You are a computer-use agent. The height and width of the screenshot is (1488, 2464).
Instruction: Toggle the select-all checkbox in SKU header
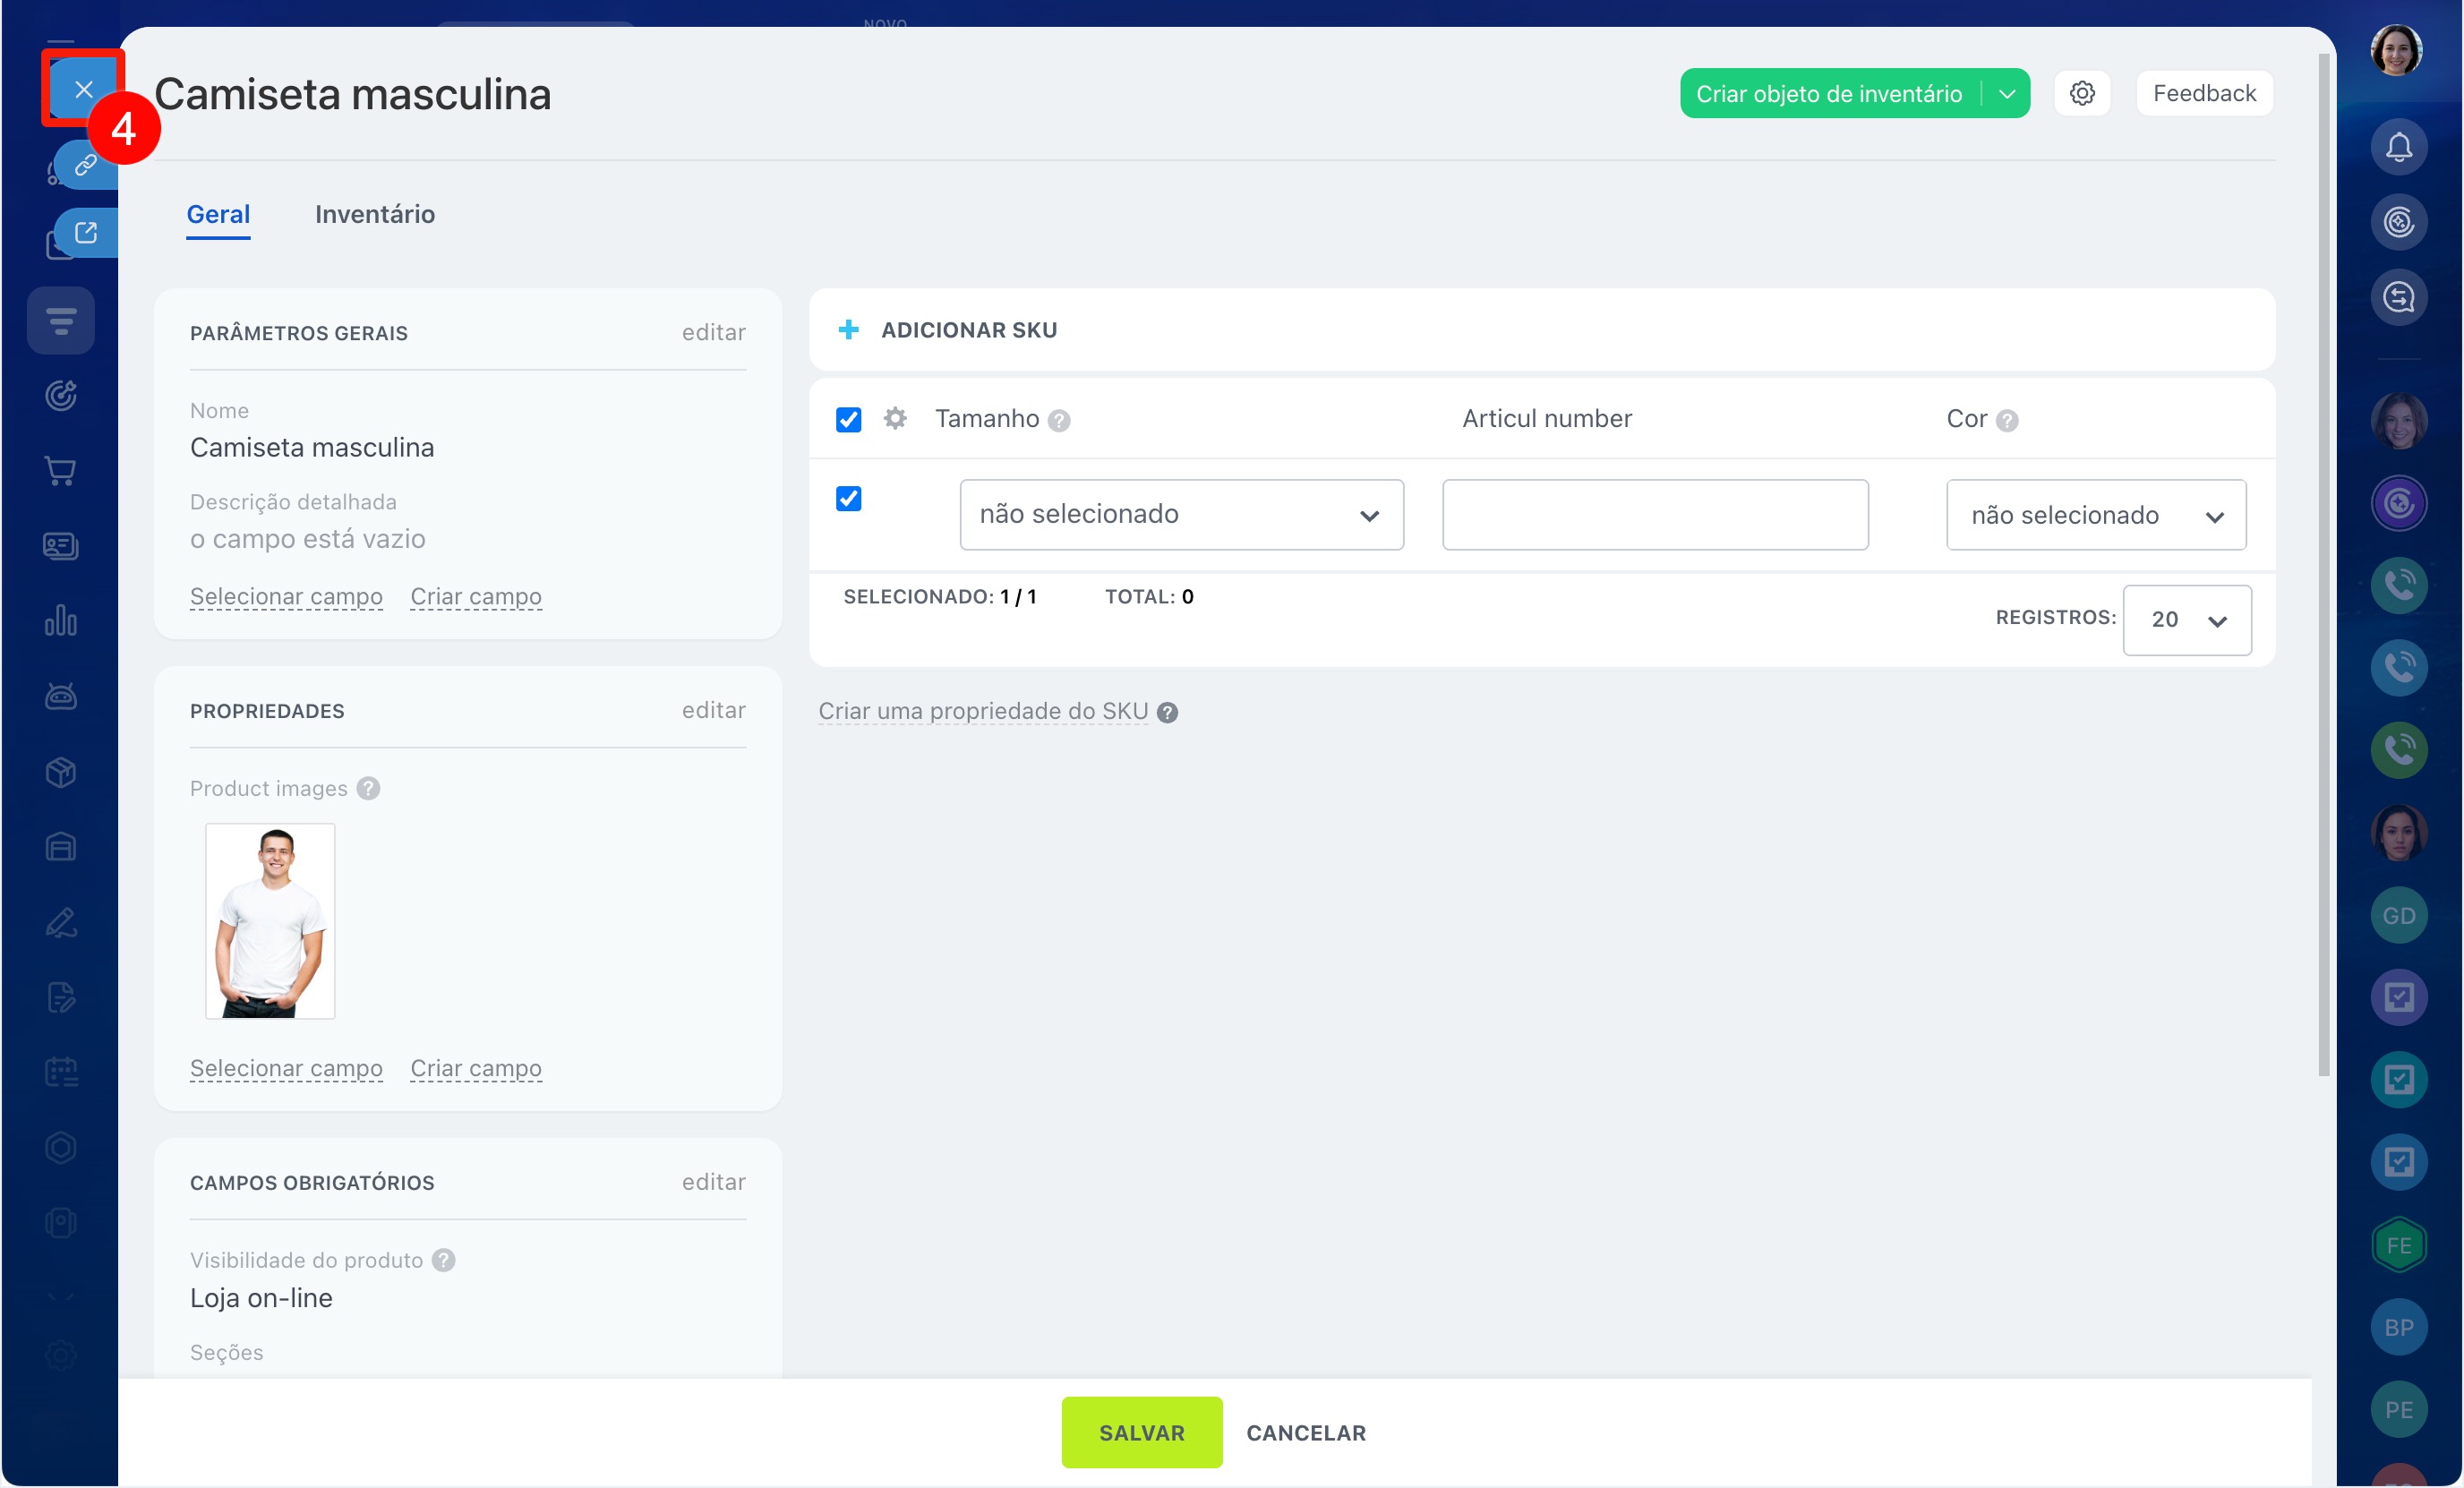pyautogui.click(x=848, y=419)
